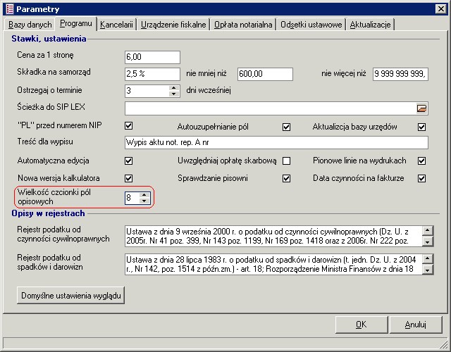Decrease the deadline warning days spinner
This screenshot has width=451, height=352.
174,94
